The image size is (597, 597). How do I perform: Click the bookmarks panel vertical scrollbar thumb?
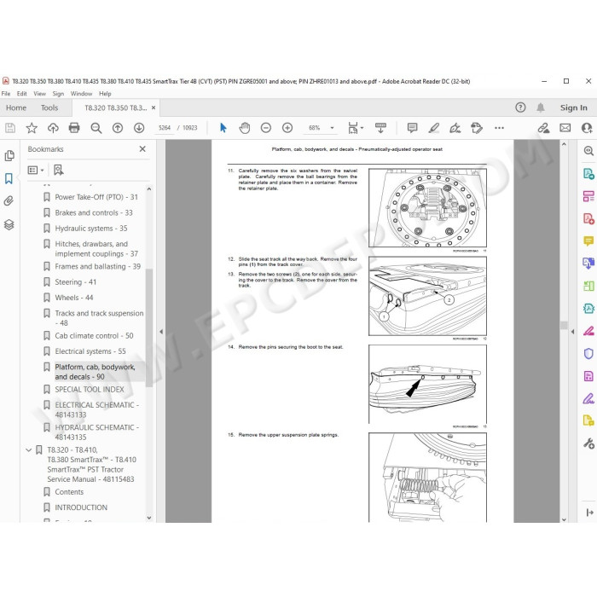[149, 327]
